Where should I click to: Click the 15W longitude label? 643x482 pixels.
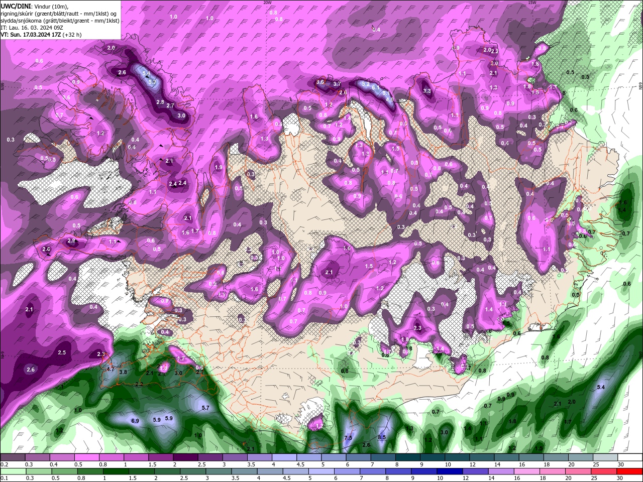(532, 3)
